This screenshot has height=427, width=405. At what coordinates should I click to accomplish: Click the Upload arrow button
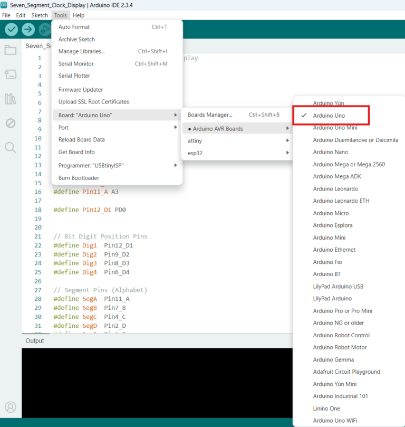(x=28, y=30)
